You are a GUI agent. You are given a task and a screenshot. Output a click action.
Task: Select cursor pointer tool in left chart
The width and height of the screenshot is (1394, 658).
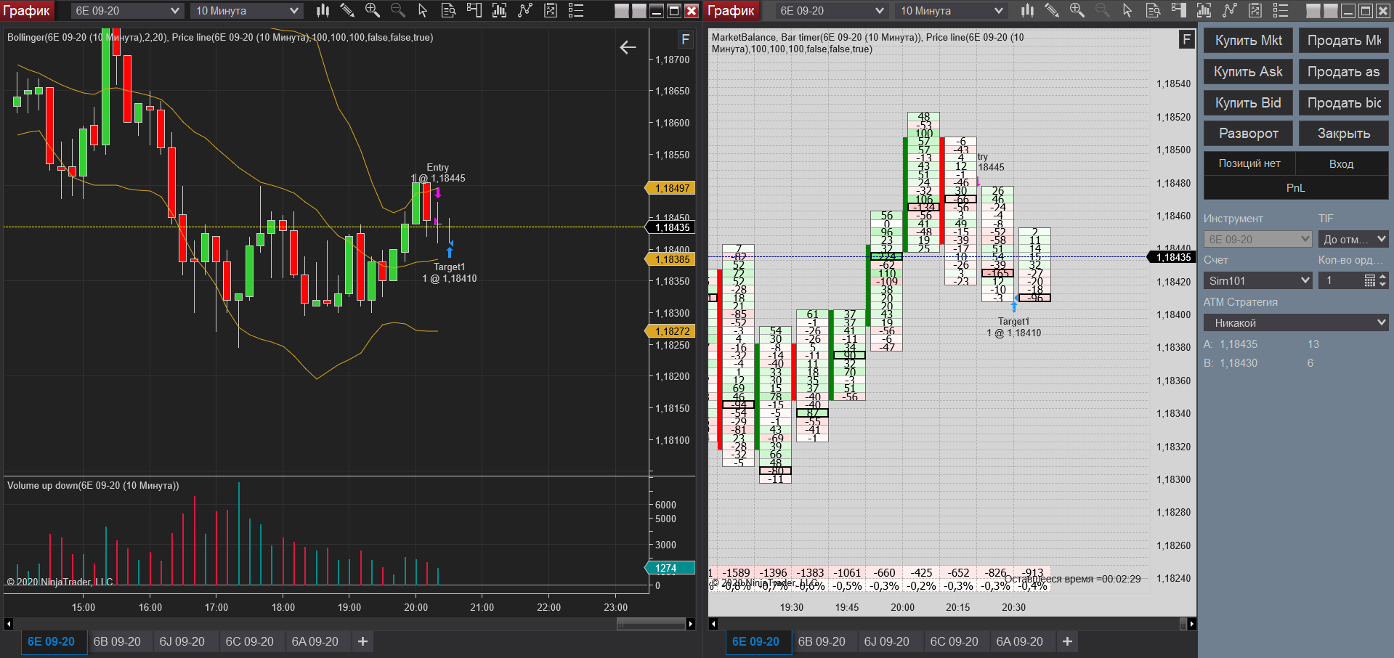[x=424, y=10]
